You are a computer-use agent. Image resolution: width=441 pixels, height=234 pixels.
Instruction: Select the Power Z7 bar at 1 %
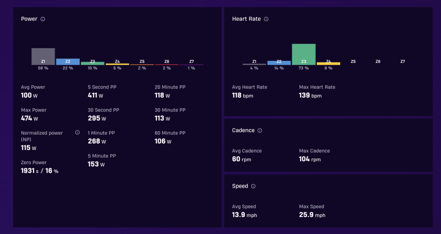tap(192, 65)
